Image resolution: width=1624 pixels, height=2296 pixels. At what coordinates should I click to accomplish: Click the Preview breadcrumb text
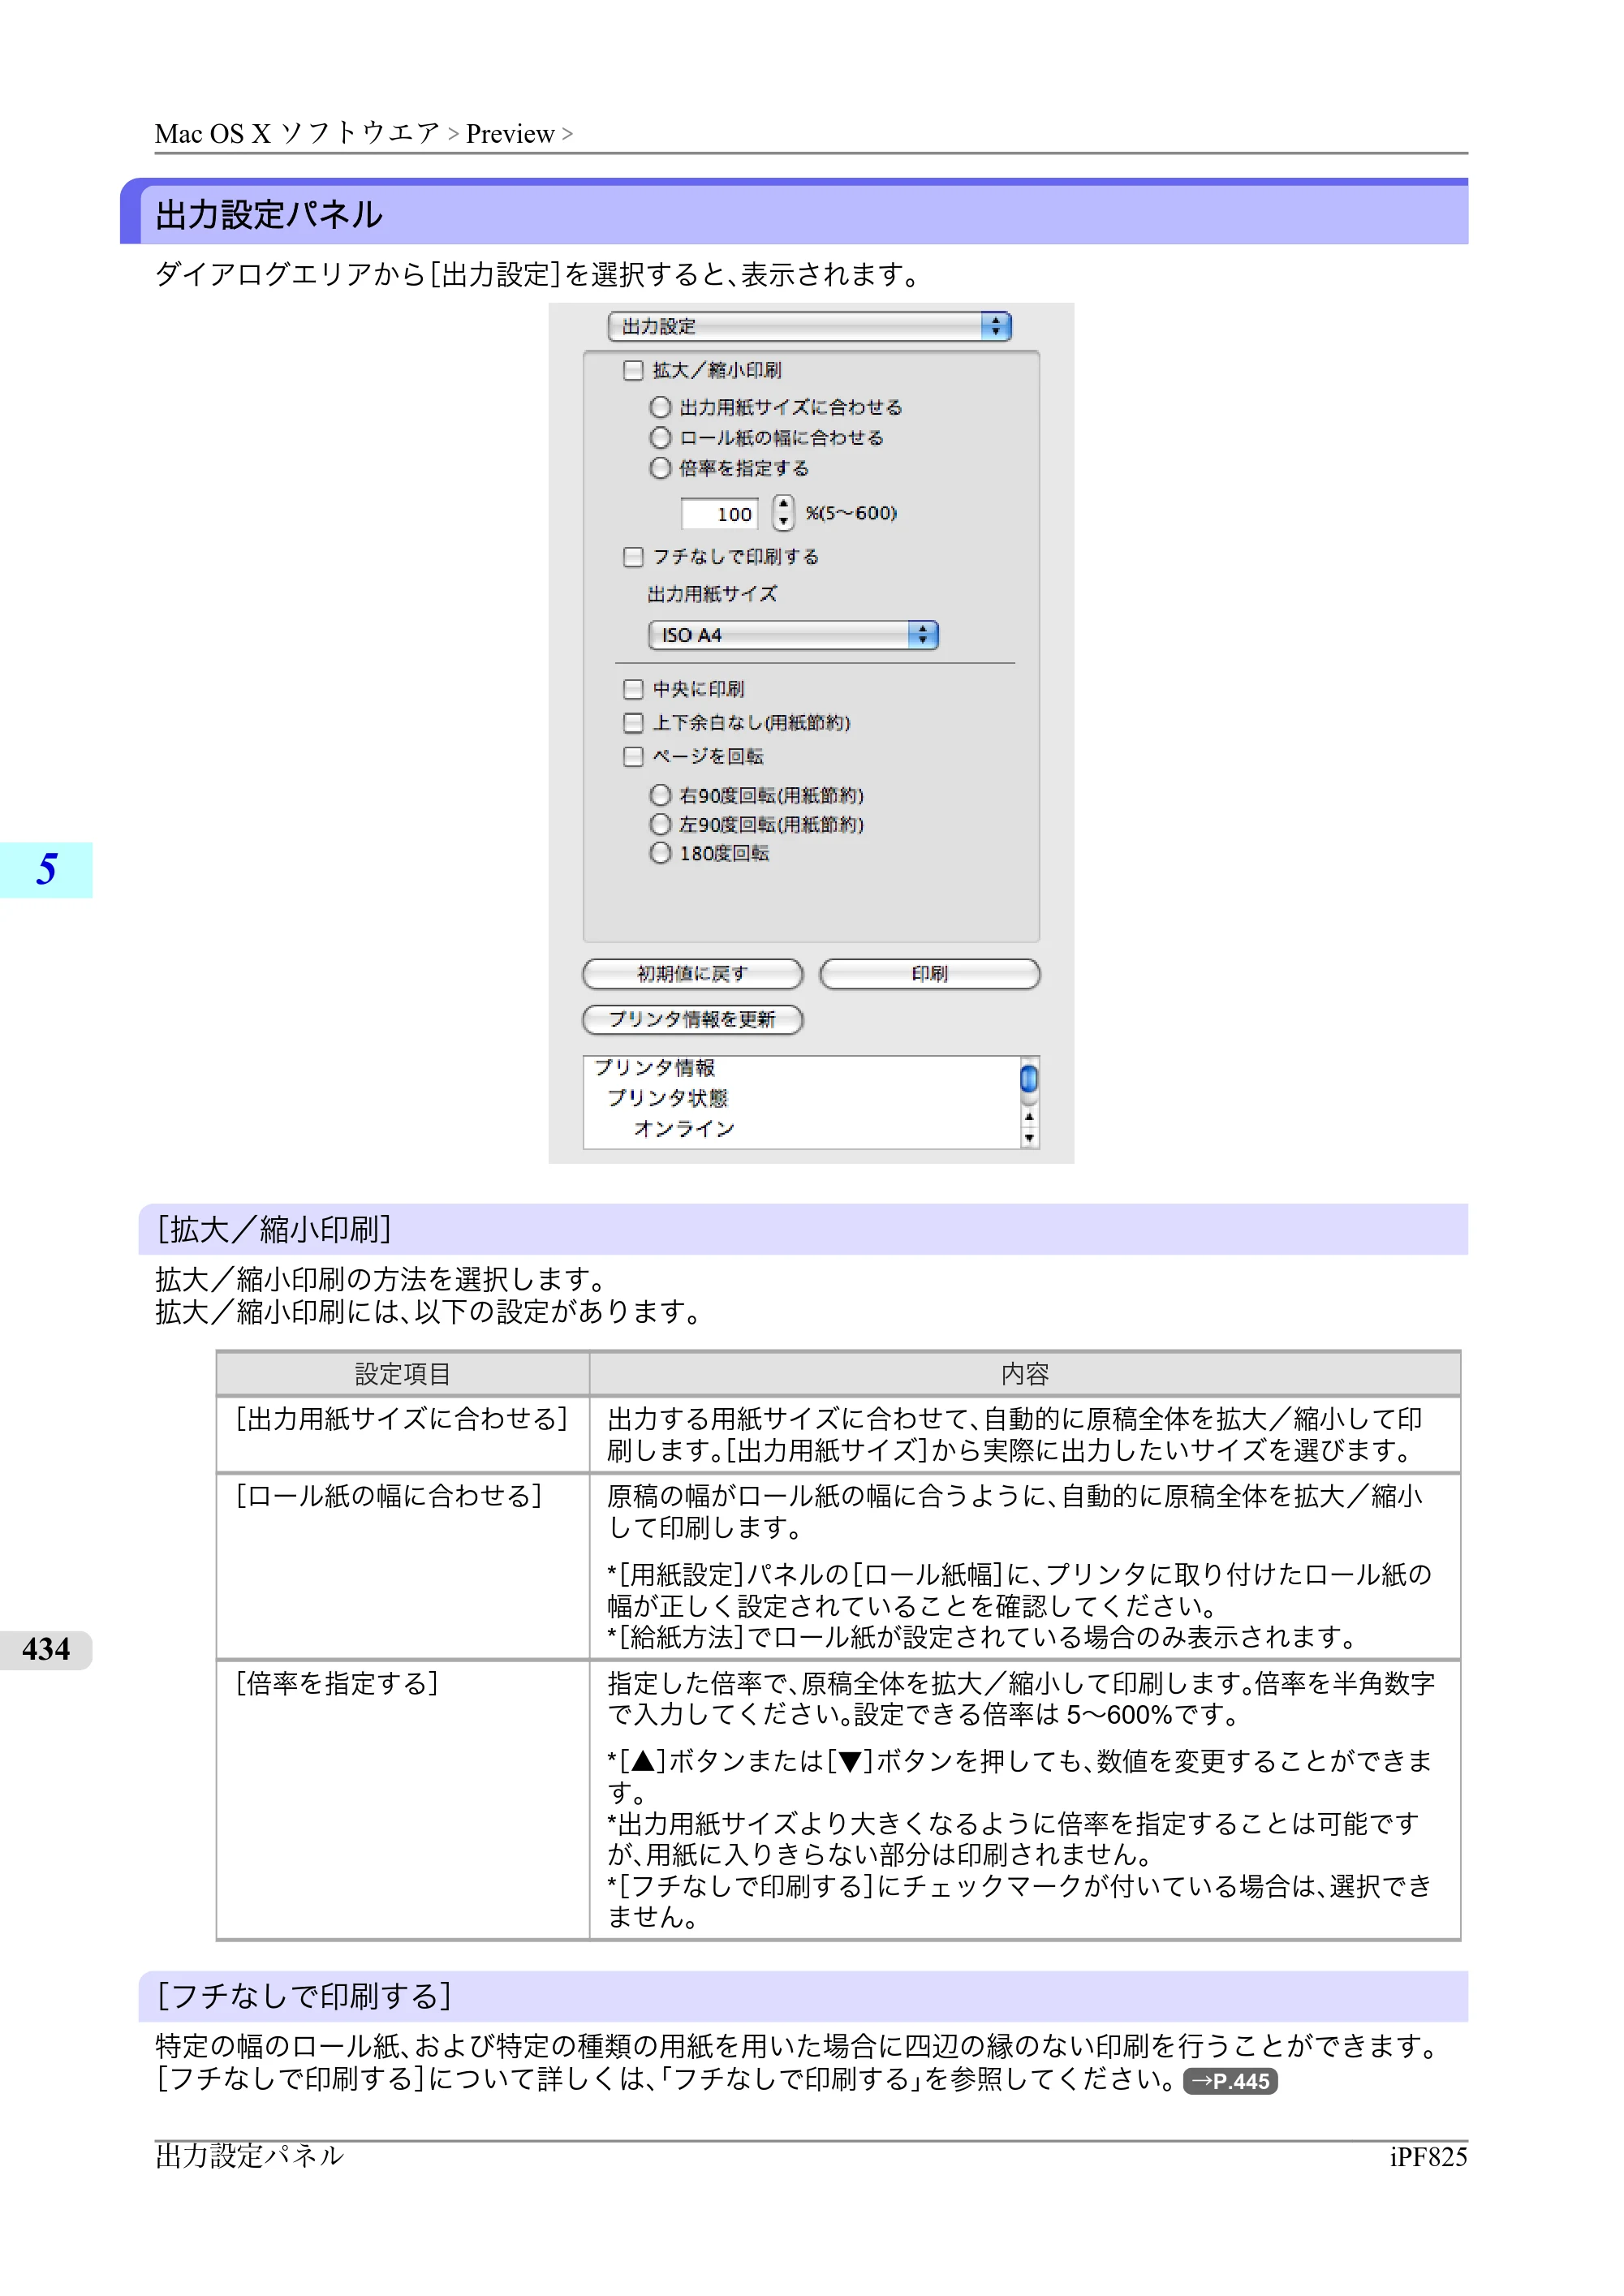tap(510, 134)
